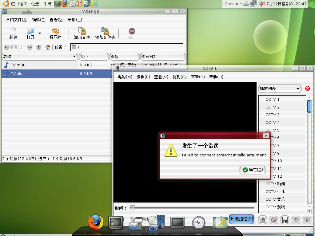Screen dimensions: 315x236
Task: Select CCTV 1 in playlist
Action: point(282,100)
